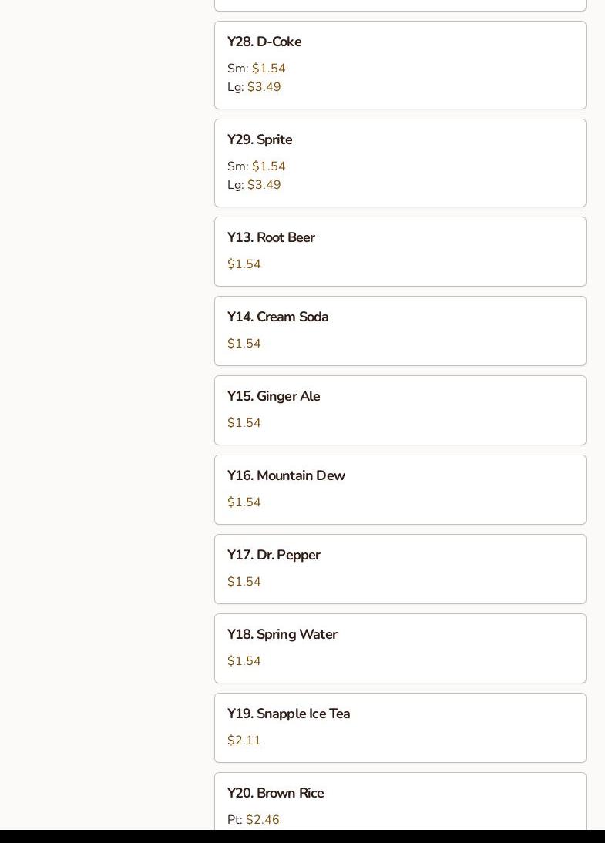Open the Y20. Brown Rice item
Image resolution: width=605 pixels, height=843 pixels.
[x=275, y=793]
